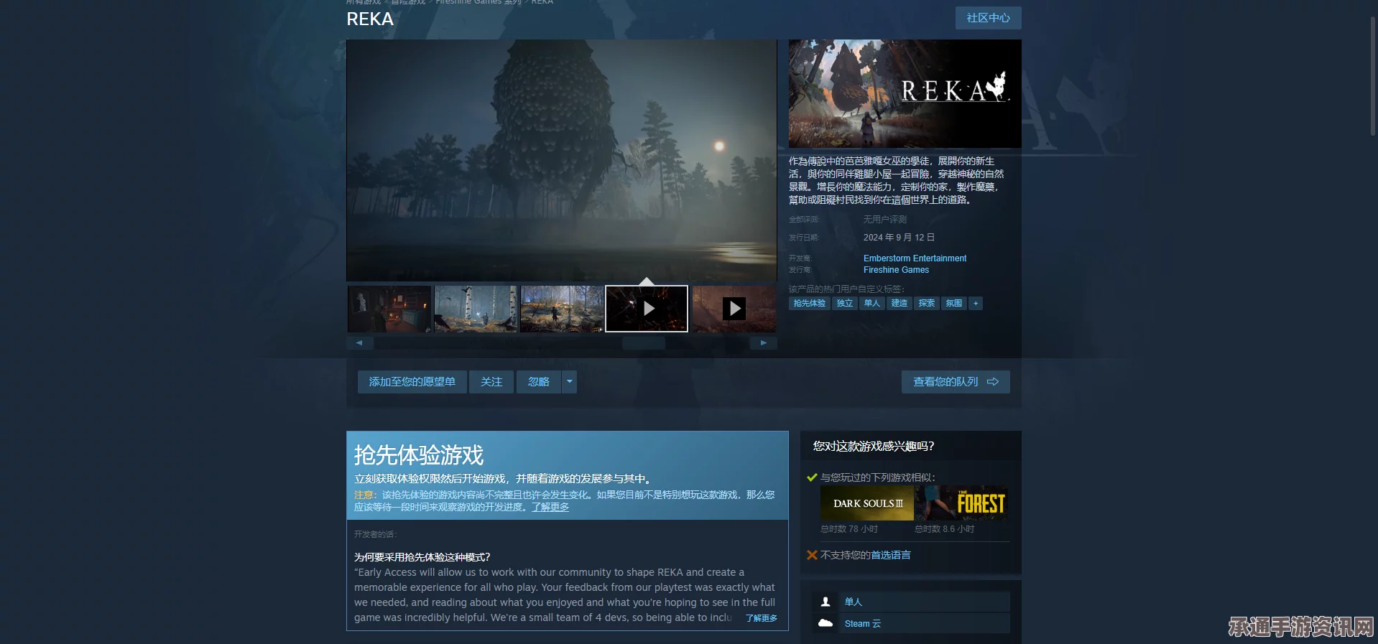Click the 总时数 78 小时 text
Viewport: 1378px width, 644px height.
click(849, 529)
